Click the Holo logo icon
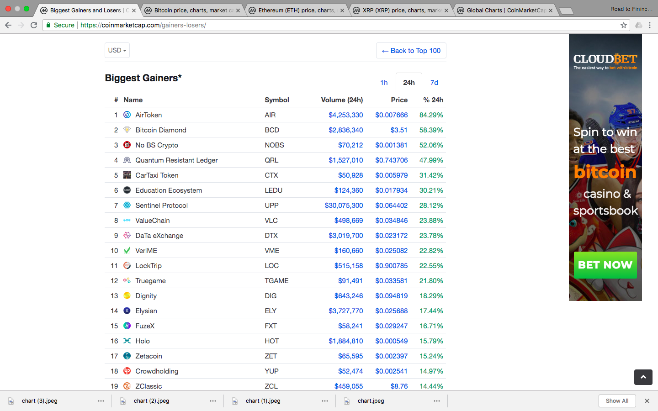658x411 pixels. coord(127,341)
